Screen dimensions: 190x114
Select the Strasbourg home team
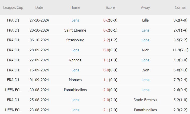click(x=75, y=40)
